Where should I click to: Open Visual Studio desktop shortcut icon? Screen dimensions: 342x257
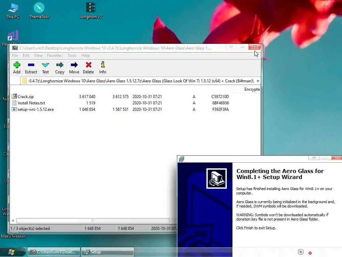click(13, 35)
